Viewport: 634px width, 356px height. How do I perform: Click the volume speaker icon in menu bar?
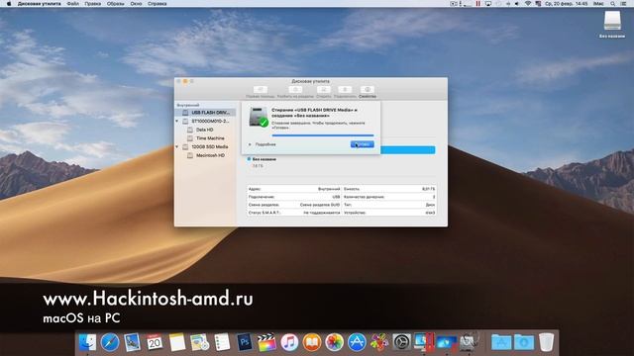pos(517,4)
